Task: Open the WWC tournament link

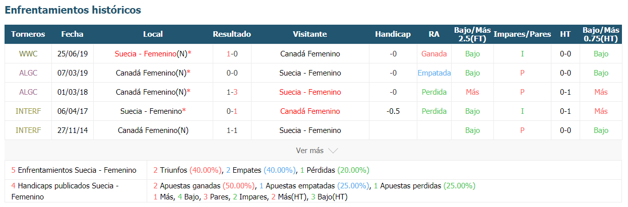Action: 28,54
